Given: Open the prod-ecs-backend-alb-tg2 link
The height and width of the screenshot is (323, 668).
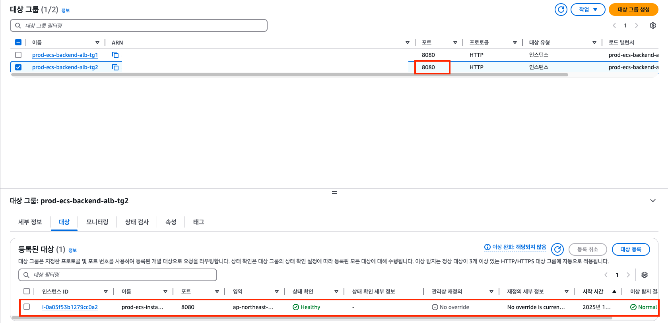Looking at the screenshot, I should 65,67.
